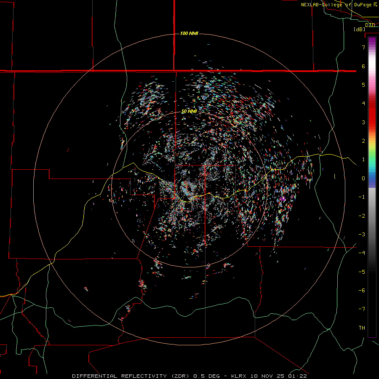Click the purple echo cluster east of radar

point(282,199)
